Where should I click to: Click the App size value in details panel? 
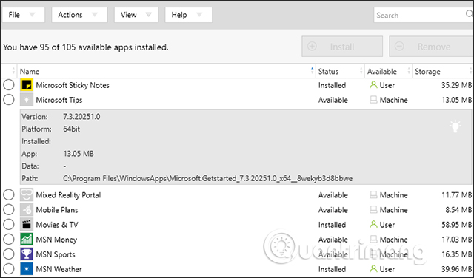79,154
